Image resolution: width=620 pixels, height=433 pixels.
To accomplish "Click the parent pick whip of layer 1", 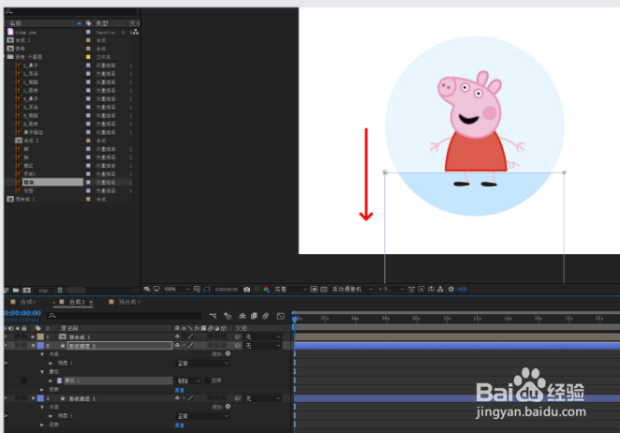I will click(237, 336).
